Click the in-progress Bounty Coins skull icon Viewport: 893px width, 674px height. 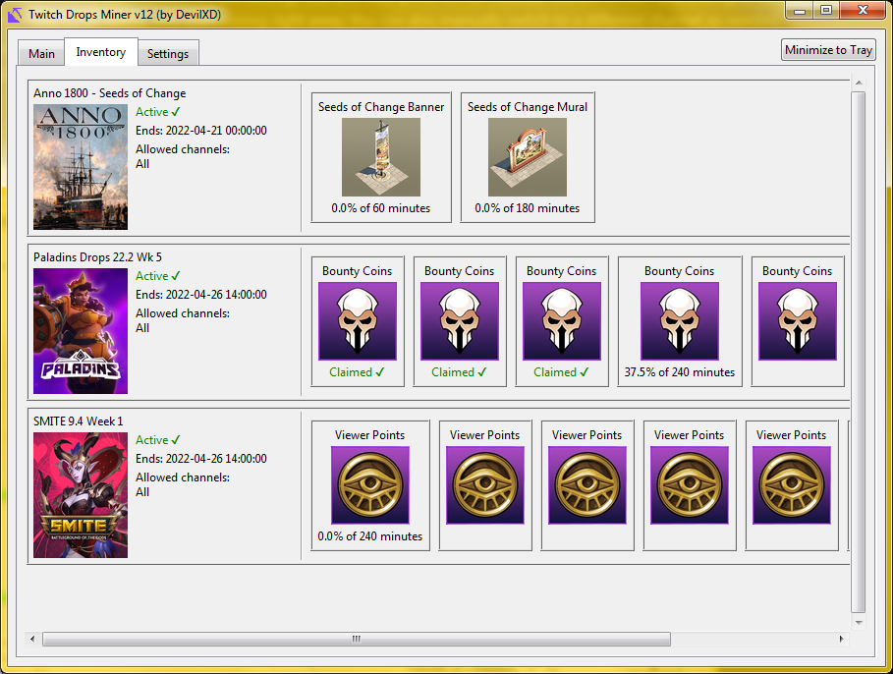point(679,322)
